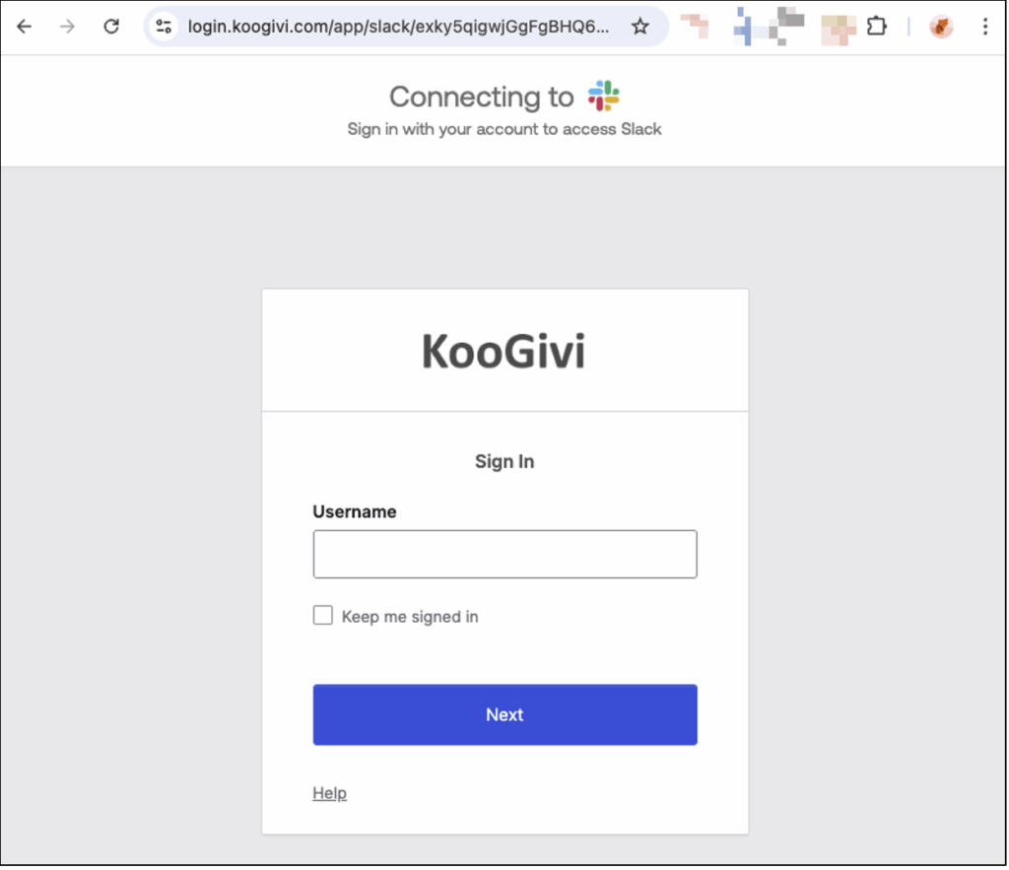The height and width of the screenshot is (870, 1009).
Task: Open the Chrome three-dot menu
Action: 985,27
